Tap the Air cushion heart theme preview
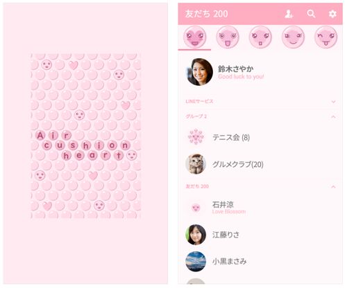Image resolution: width=347 pixels, height=288 pixels. tap(86, 136)
